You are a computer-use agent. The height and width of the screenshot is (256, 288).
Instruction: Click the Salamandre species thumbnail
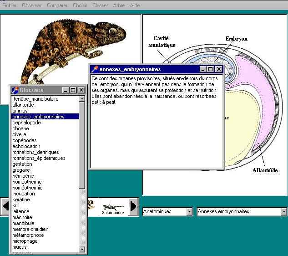(x=113, y=208)
